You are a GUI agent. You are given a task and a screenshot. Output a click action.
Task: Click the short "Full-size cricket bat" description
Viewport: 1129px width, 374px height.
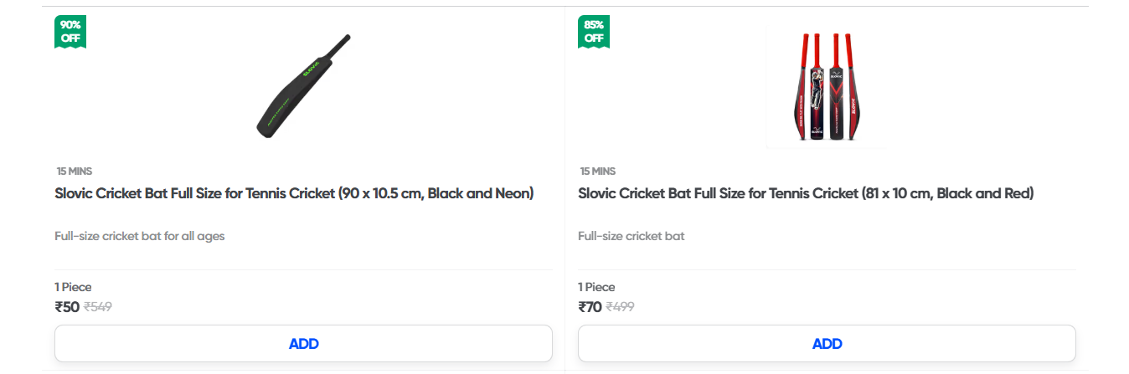[x=631, y=236]
